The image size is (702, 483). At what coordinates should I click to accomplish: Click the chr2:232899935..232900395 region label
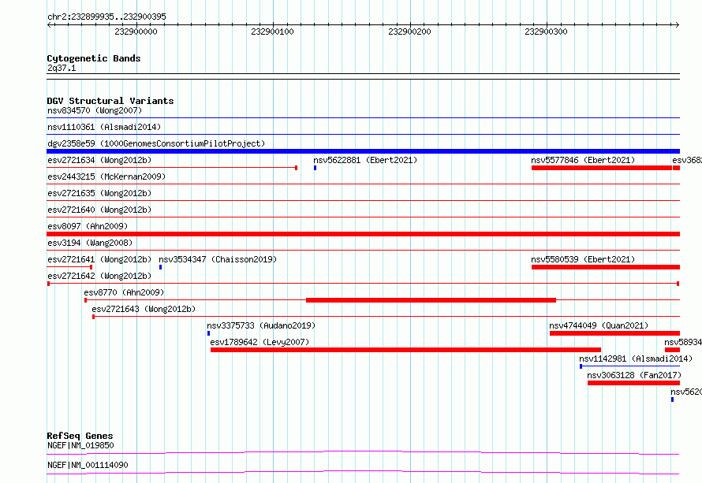[x=106, y=17]
